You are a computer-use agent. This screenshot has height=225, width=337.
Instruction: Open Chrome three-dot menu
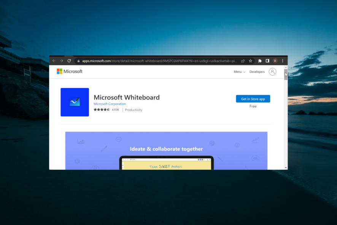coord(283,61)
